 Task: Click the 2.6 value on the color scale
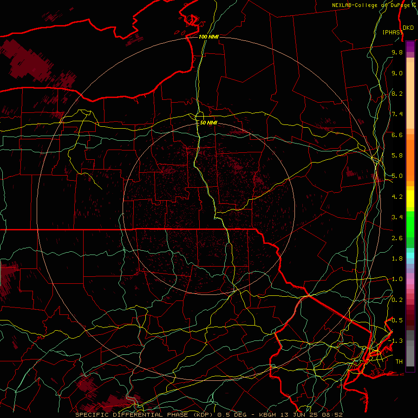pyautogui.click(x=397, y=238)
